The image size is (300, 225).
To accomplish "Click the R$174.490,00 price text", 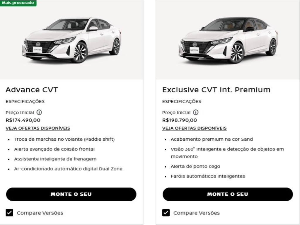I will coord(23,120).
